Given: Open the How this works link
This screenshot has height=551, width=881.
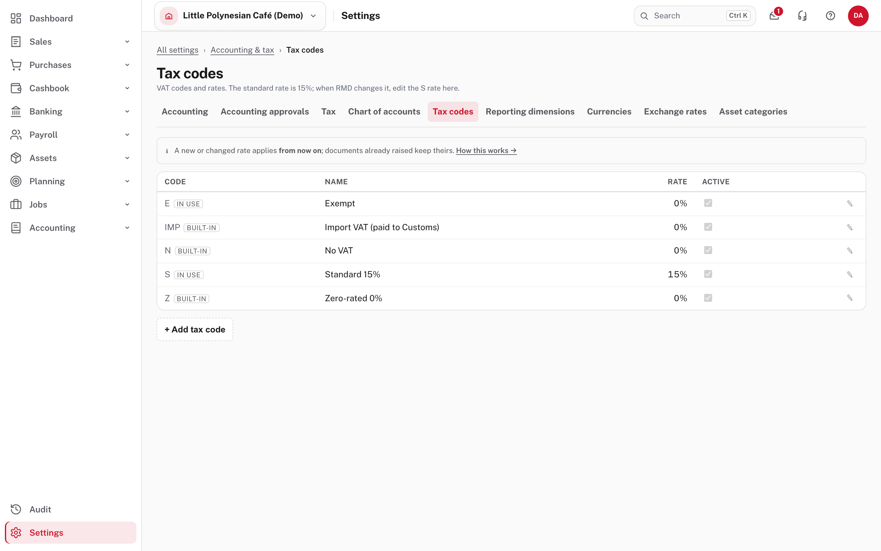Looking at the screenshot, I should point(486,151).
